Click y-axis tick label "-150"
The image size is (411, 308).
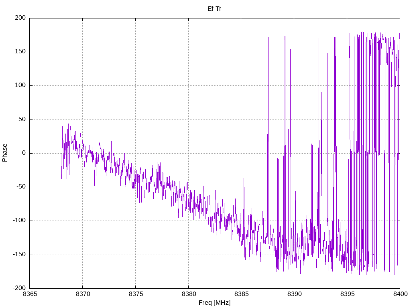tap(19, 255)
